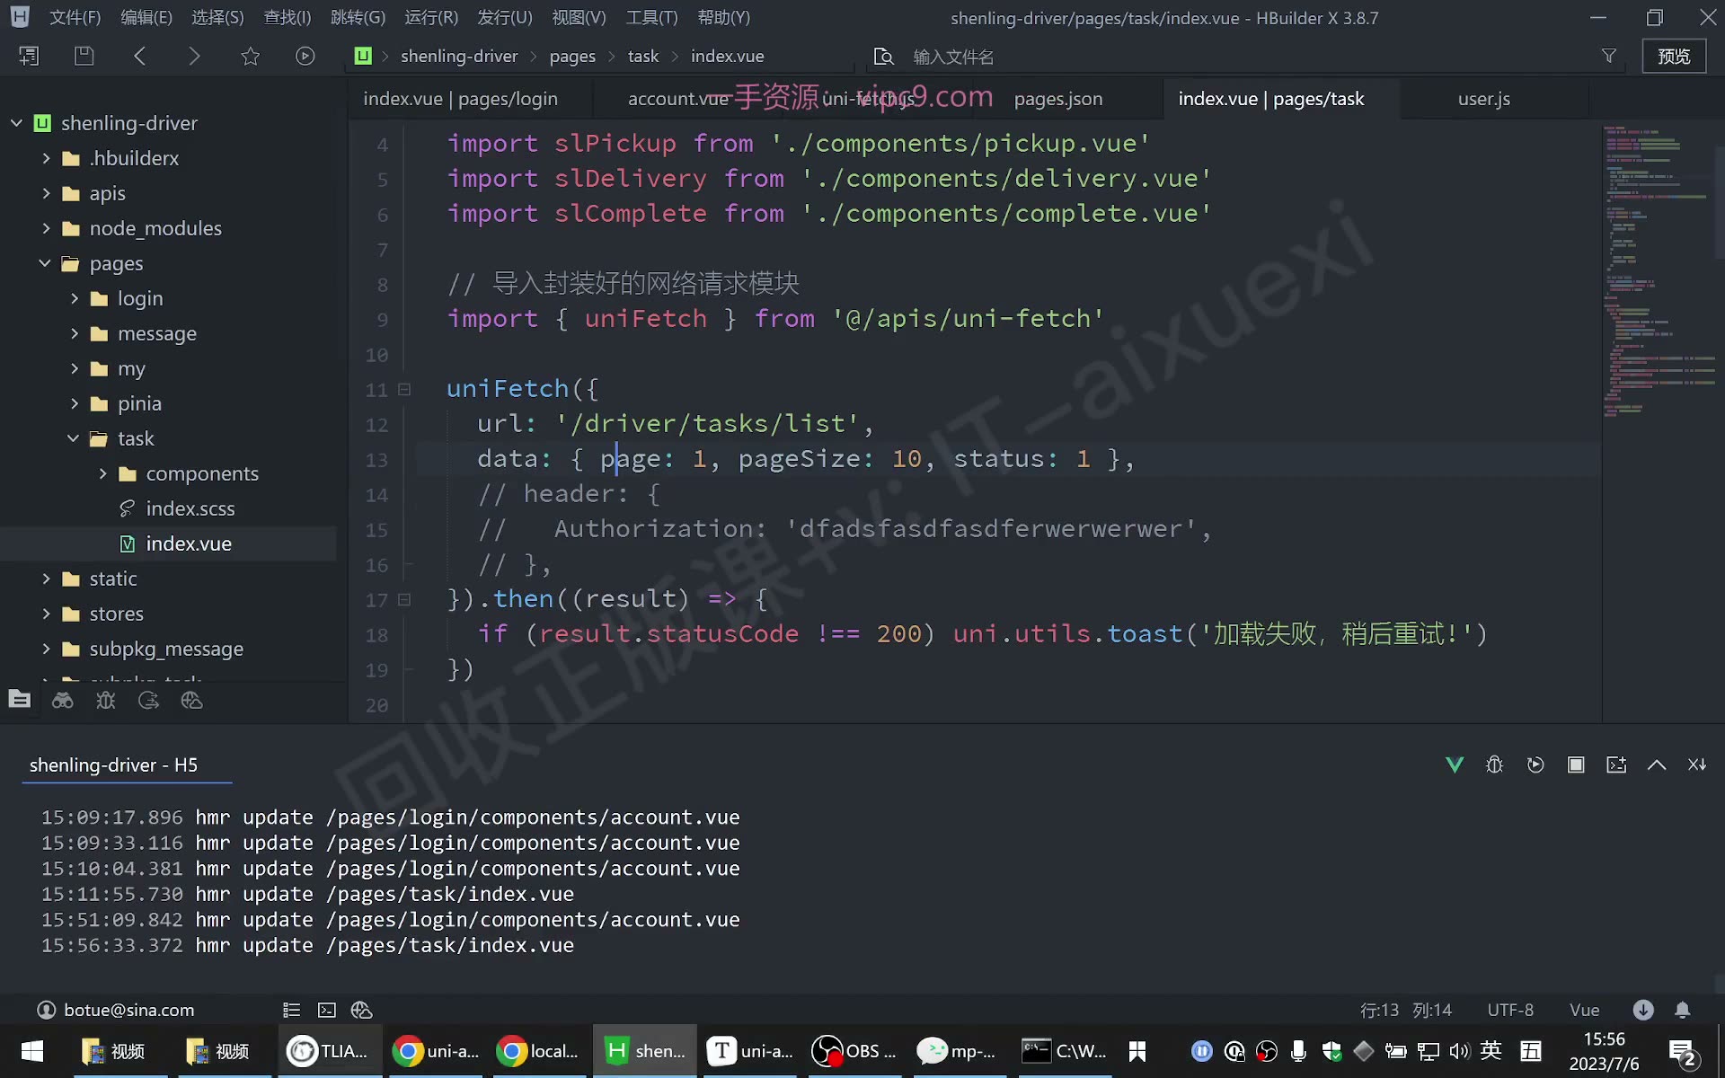
Task: Fold code block at line 11
Action: (x=404, y=390)
